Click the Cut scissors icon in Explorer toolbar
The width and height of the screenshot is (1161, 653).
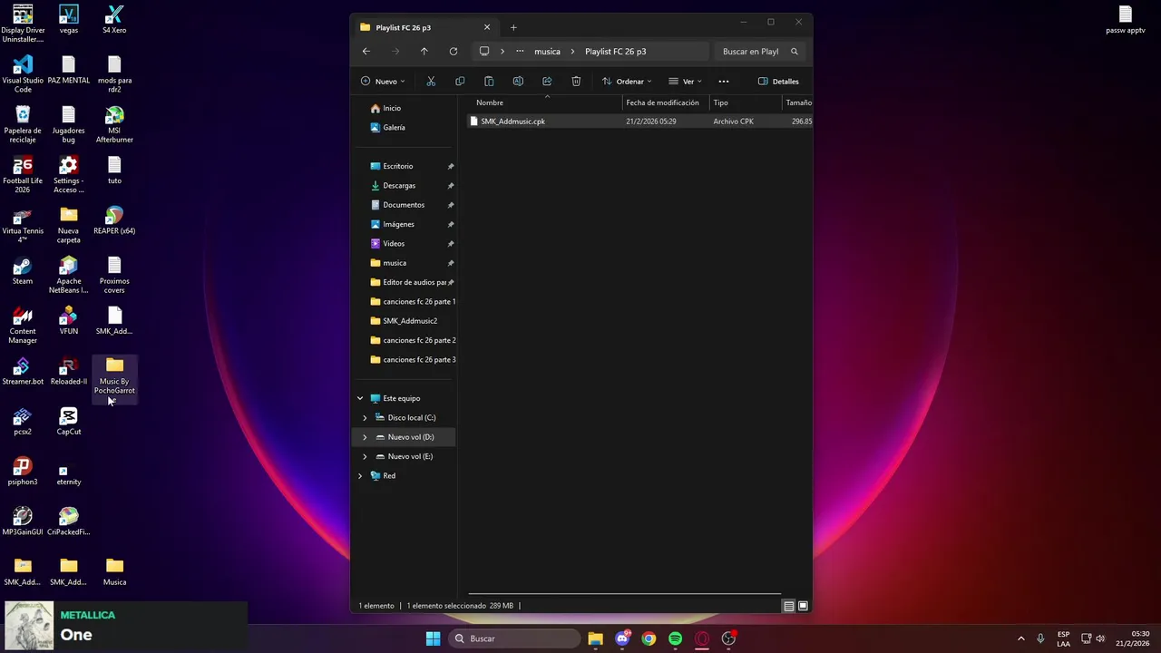pos(431,82)
